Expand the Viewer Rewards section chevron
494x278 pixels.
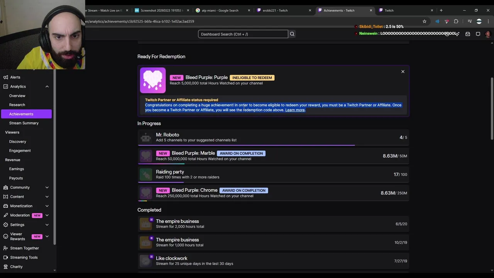[x=47, y=236]
